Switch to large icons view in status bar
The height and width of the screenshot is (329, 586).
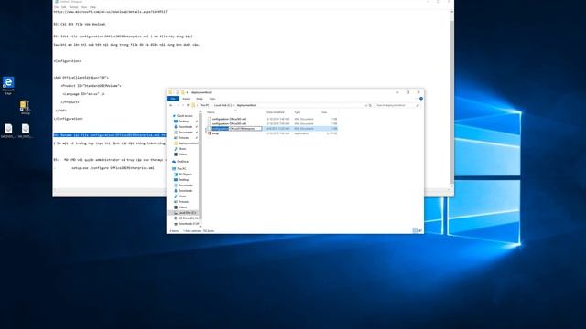point(420,231)
